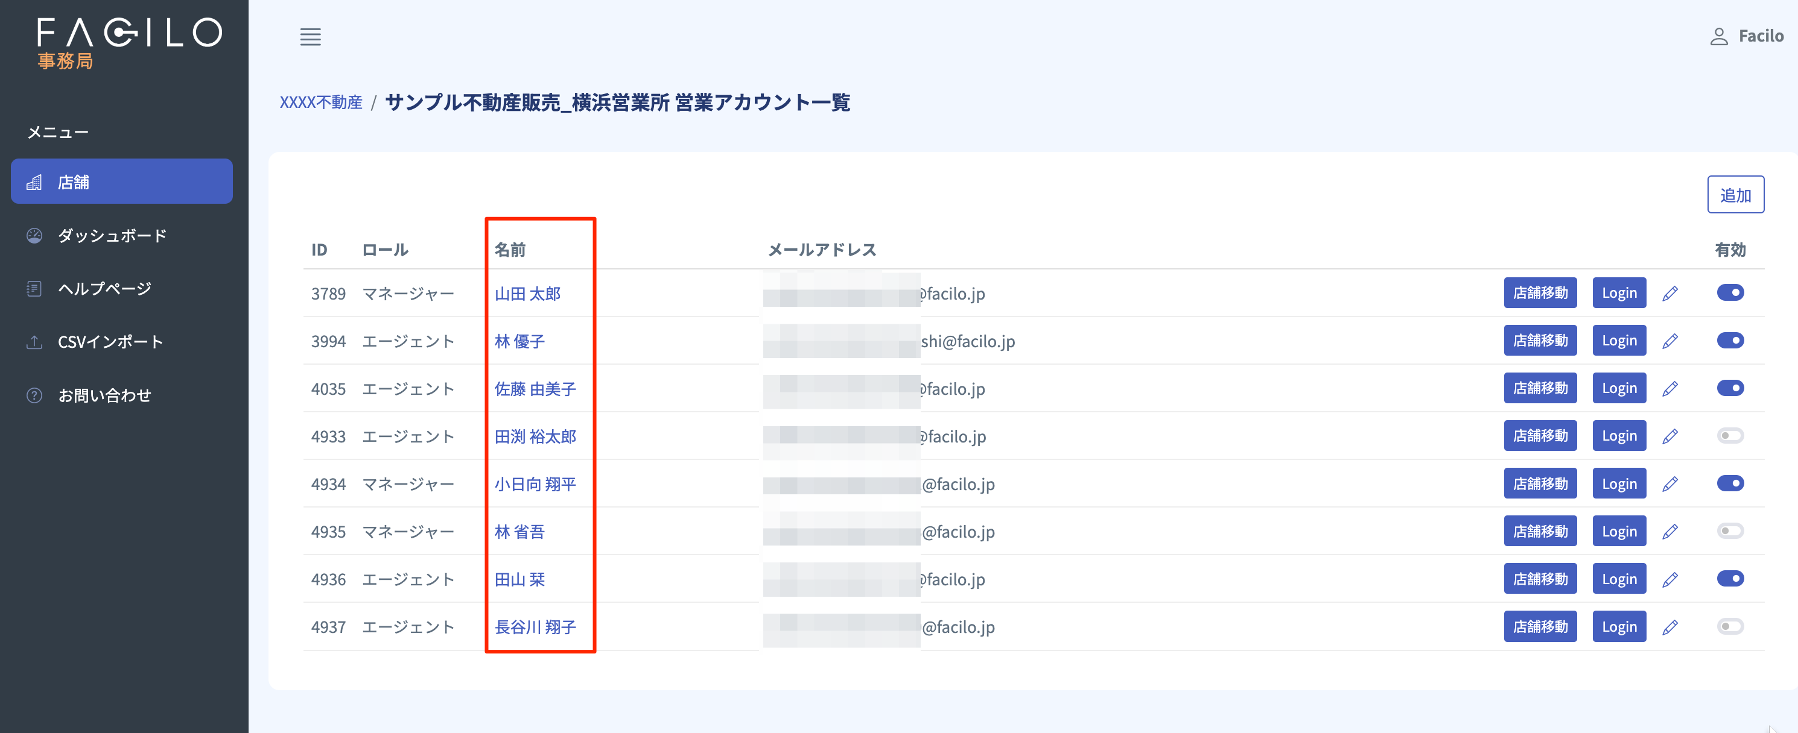
Task: Click Login for 山田 太郎
Action: (x=1619, y=293)
